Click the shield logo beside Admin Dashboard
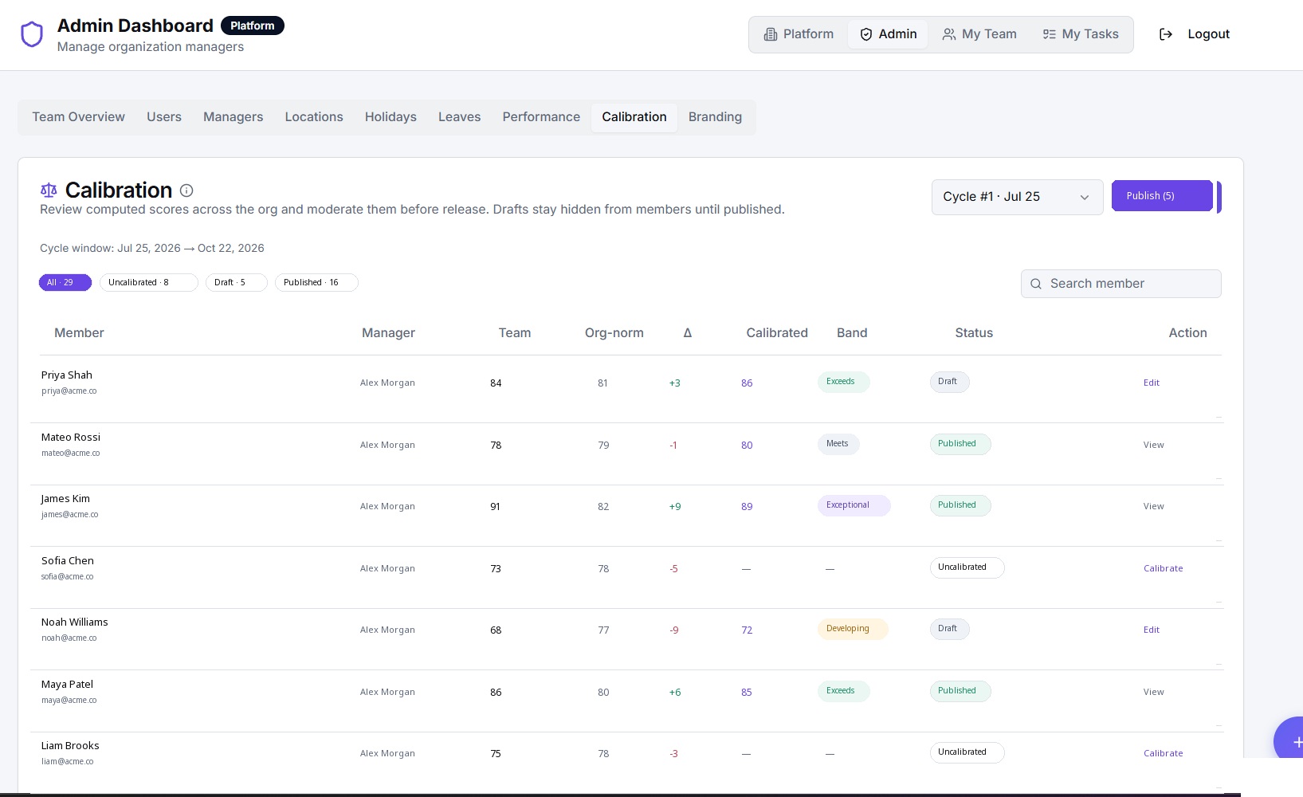1303x797 pixels. tap(32, 34)
